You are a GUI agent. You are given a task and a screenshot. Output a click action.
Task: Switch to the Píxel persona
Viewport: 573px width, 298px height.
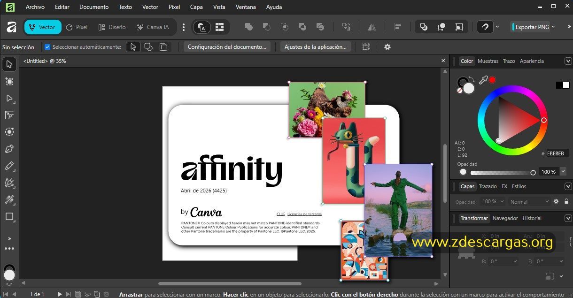[77, 27]
